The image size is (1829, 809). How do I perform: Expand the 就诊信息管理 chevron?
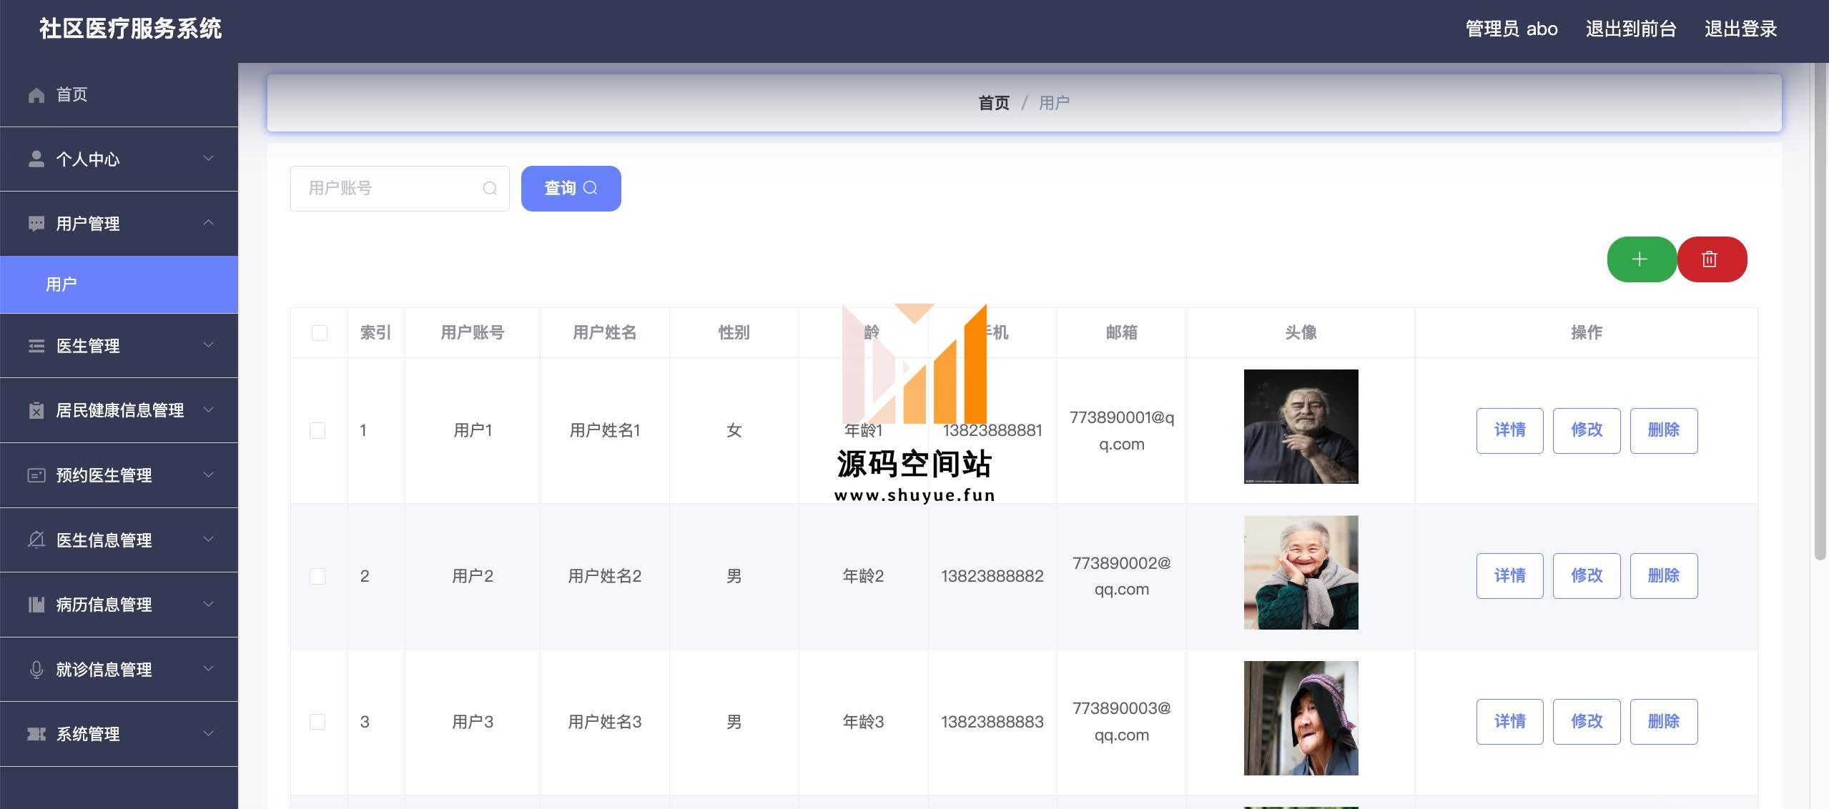click(x=209, y=669)
